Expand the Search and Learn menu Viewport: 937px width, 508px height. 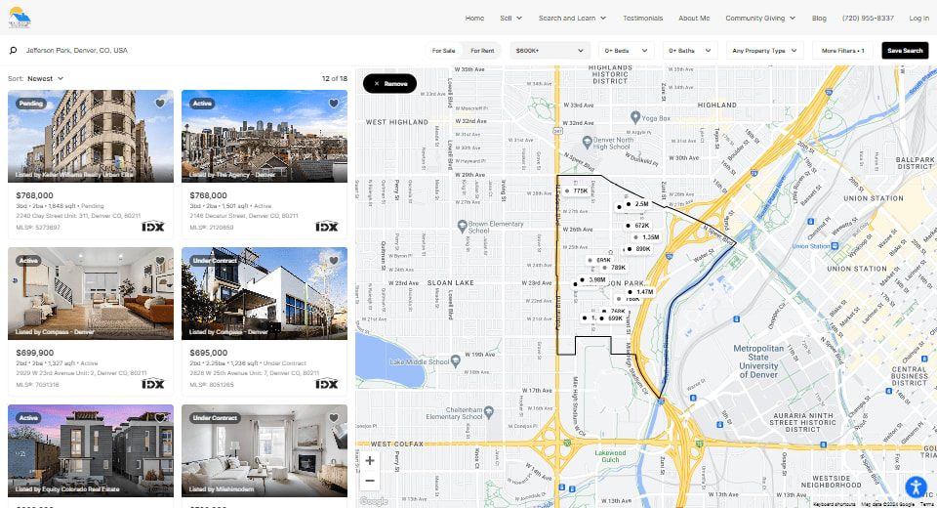pyautogui.click(x=572, y=18)
